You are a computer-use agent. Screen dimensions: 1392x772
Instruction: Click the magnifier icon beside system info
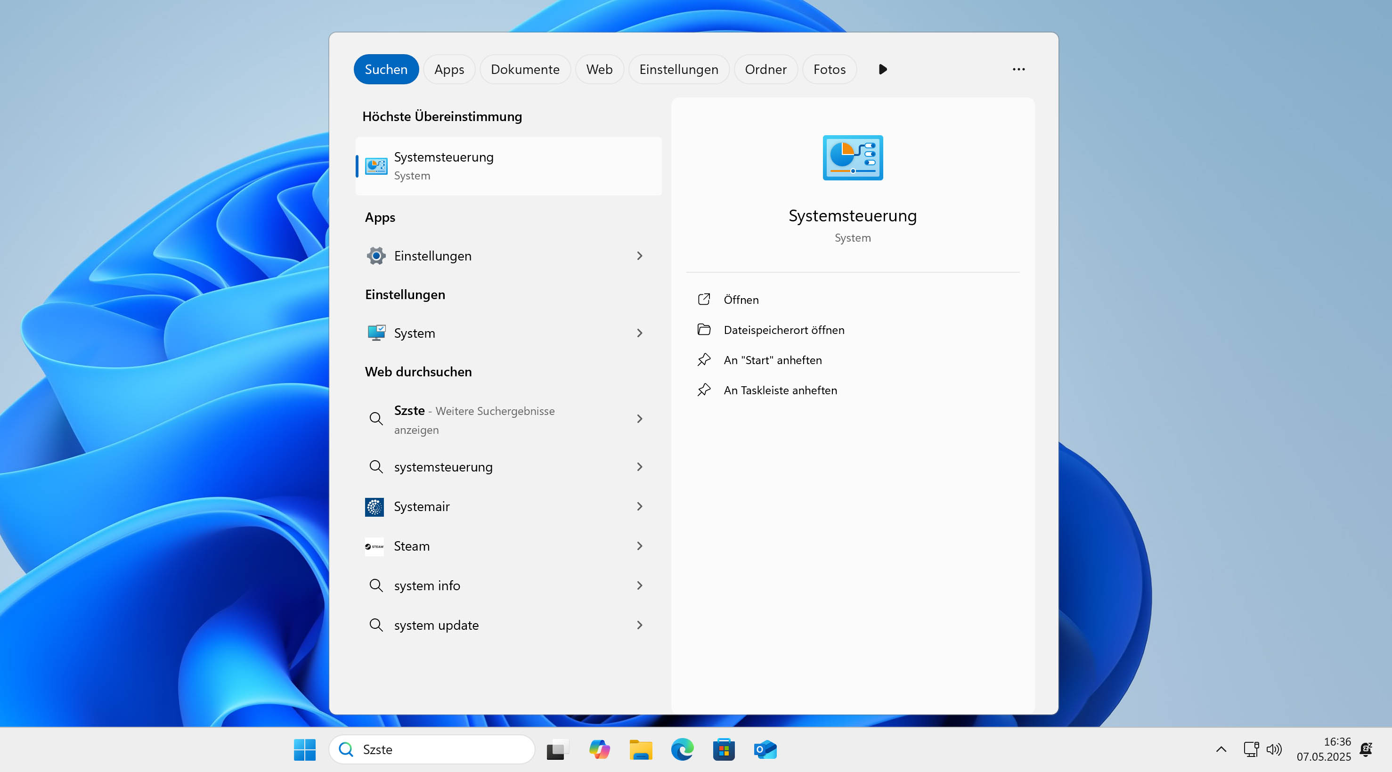click(x=376, y=585)
